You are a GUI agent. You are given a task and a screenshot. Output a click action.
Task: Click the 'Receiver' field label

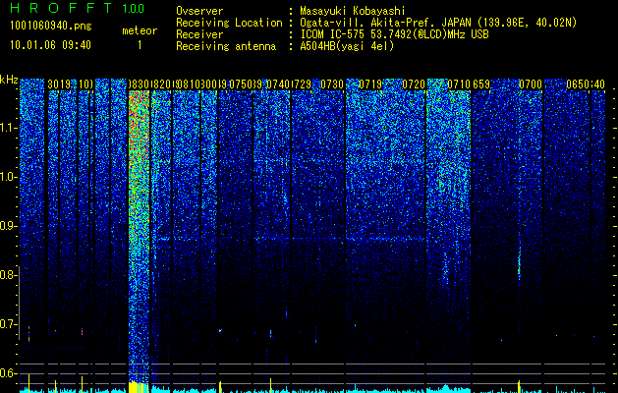click(x=199, y=34)
